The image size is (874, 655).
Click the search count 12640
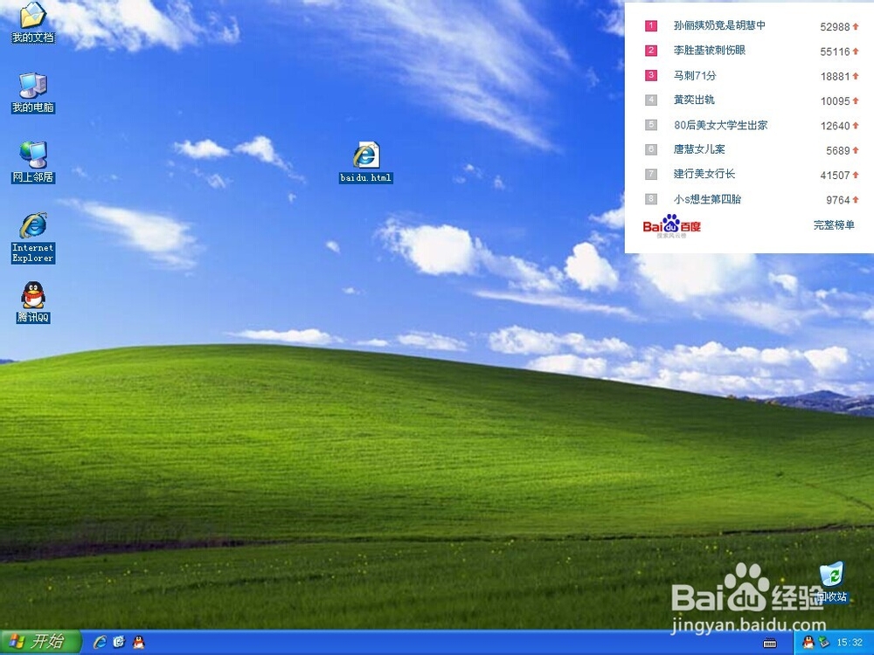coord(835,126)
